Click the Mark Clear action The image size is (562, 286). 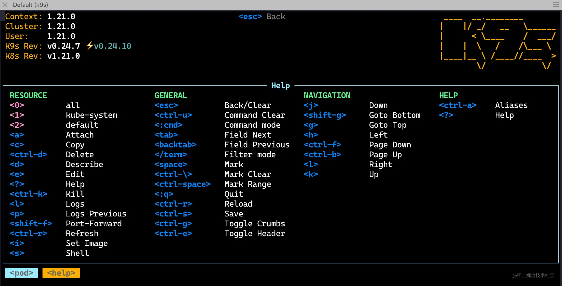(x=248, y=174)
